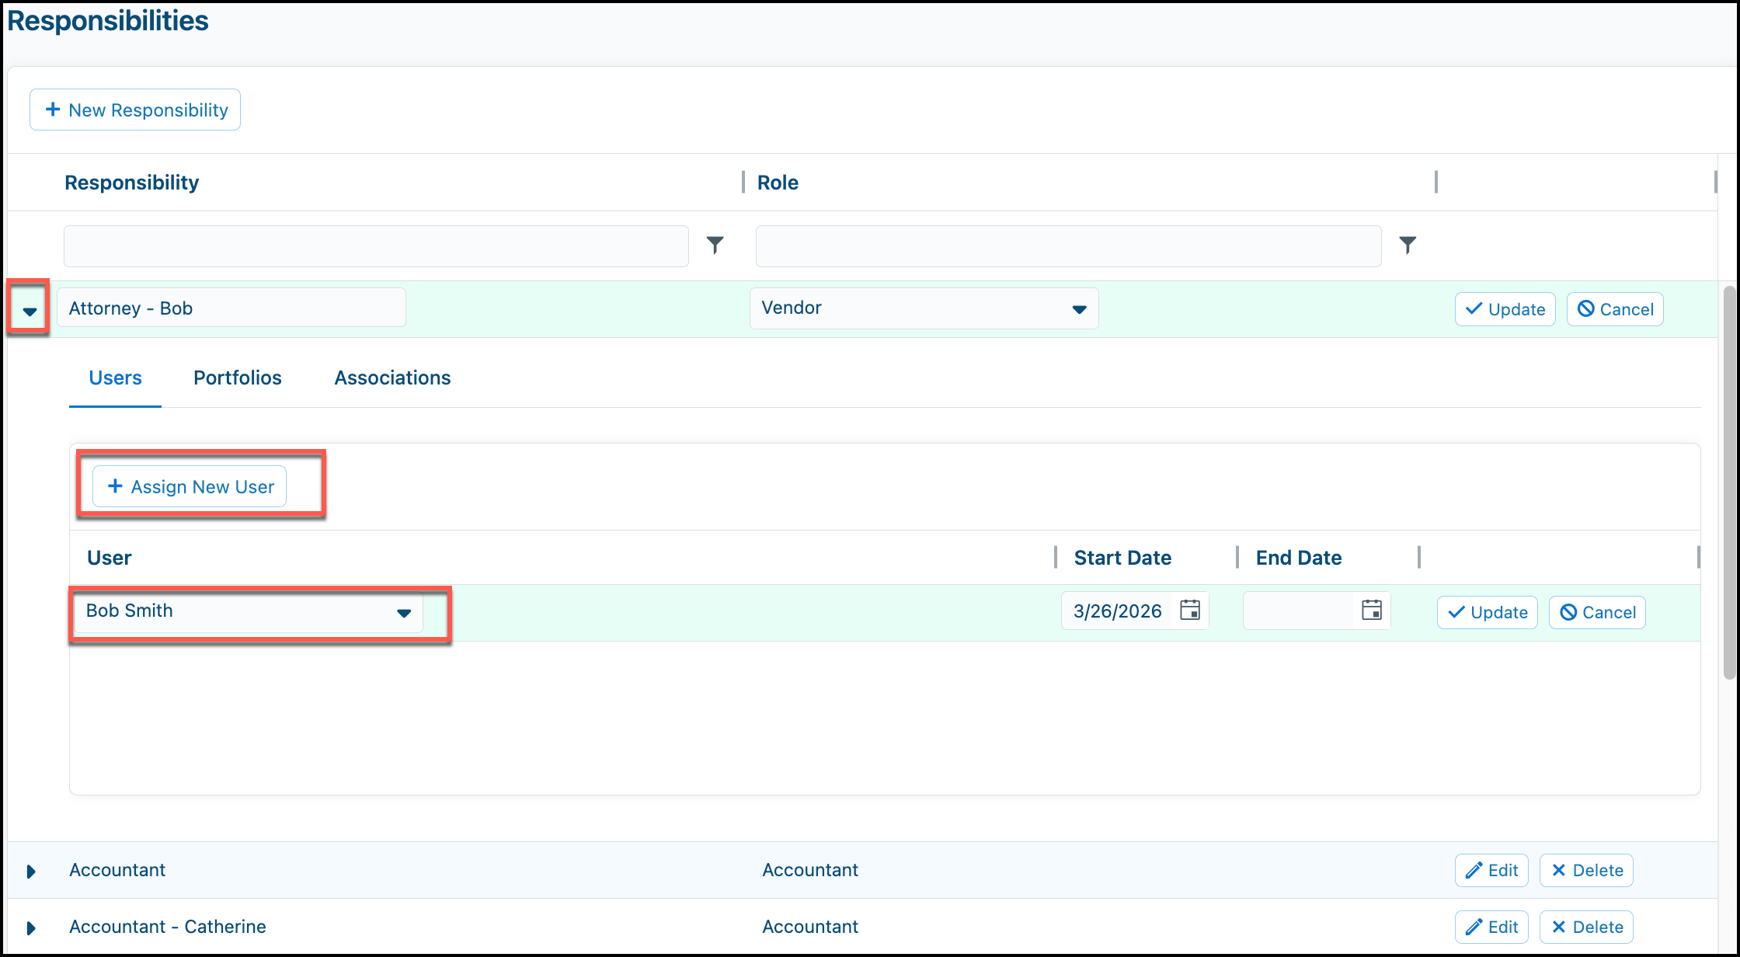Click the New Responsibility button
This screenshot has width=1740, height=957.
pos(135,110)
